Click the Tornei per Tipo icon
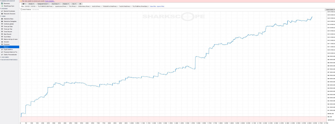 (2, 29)
